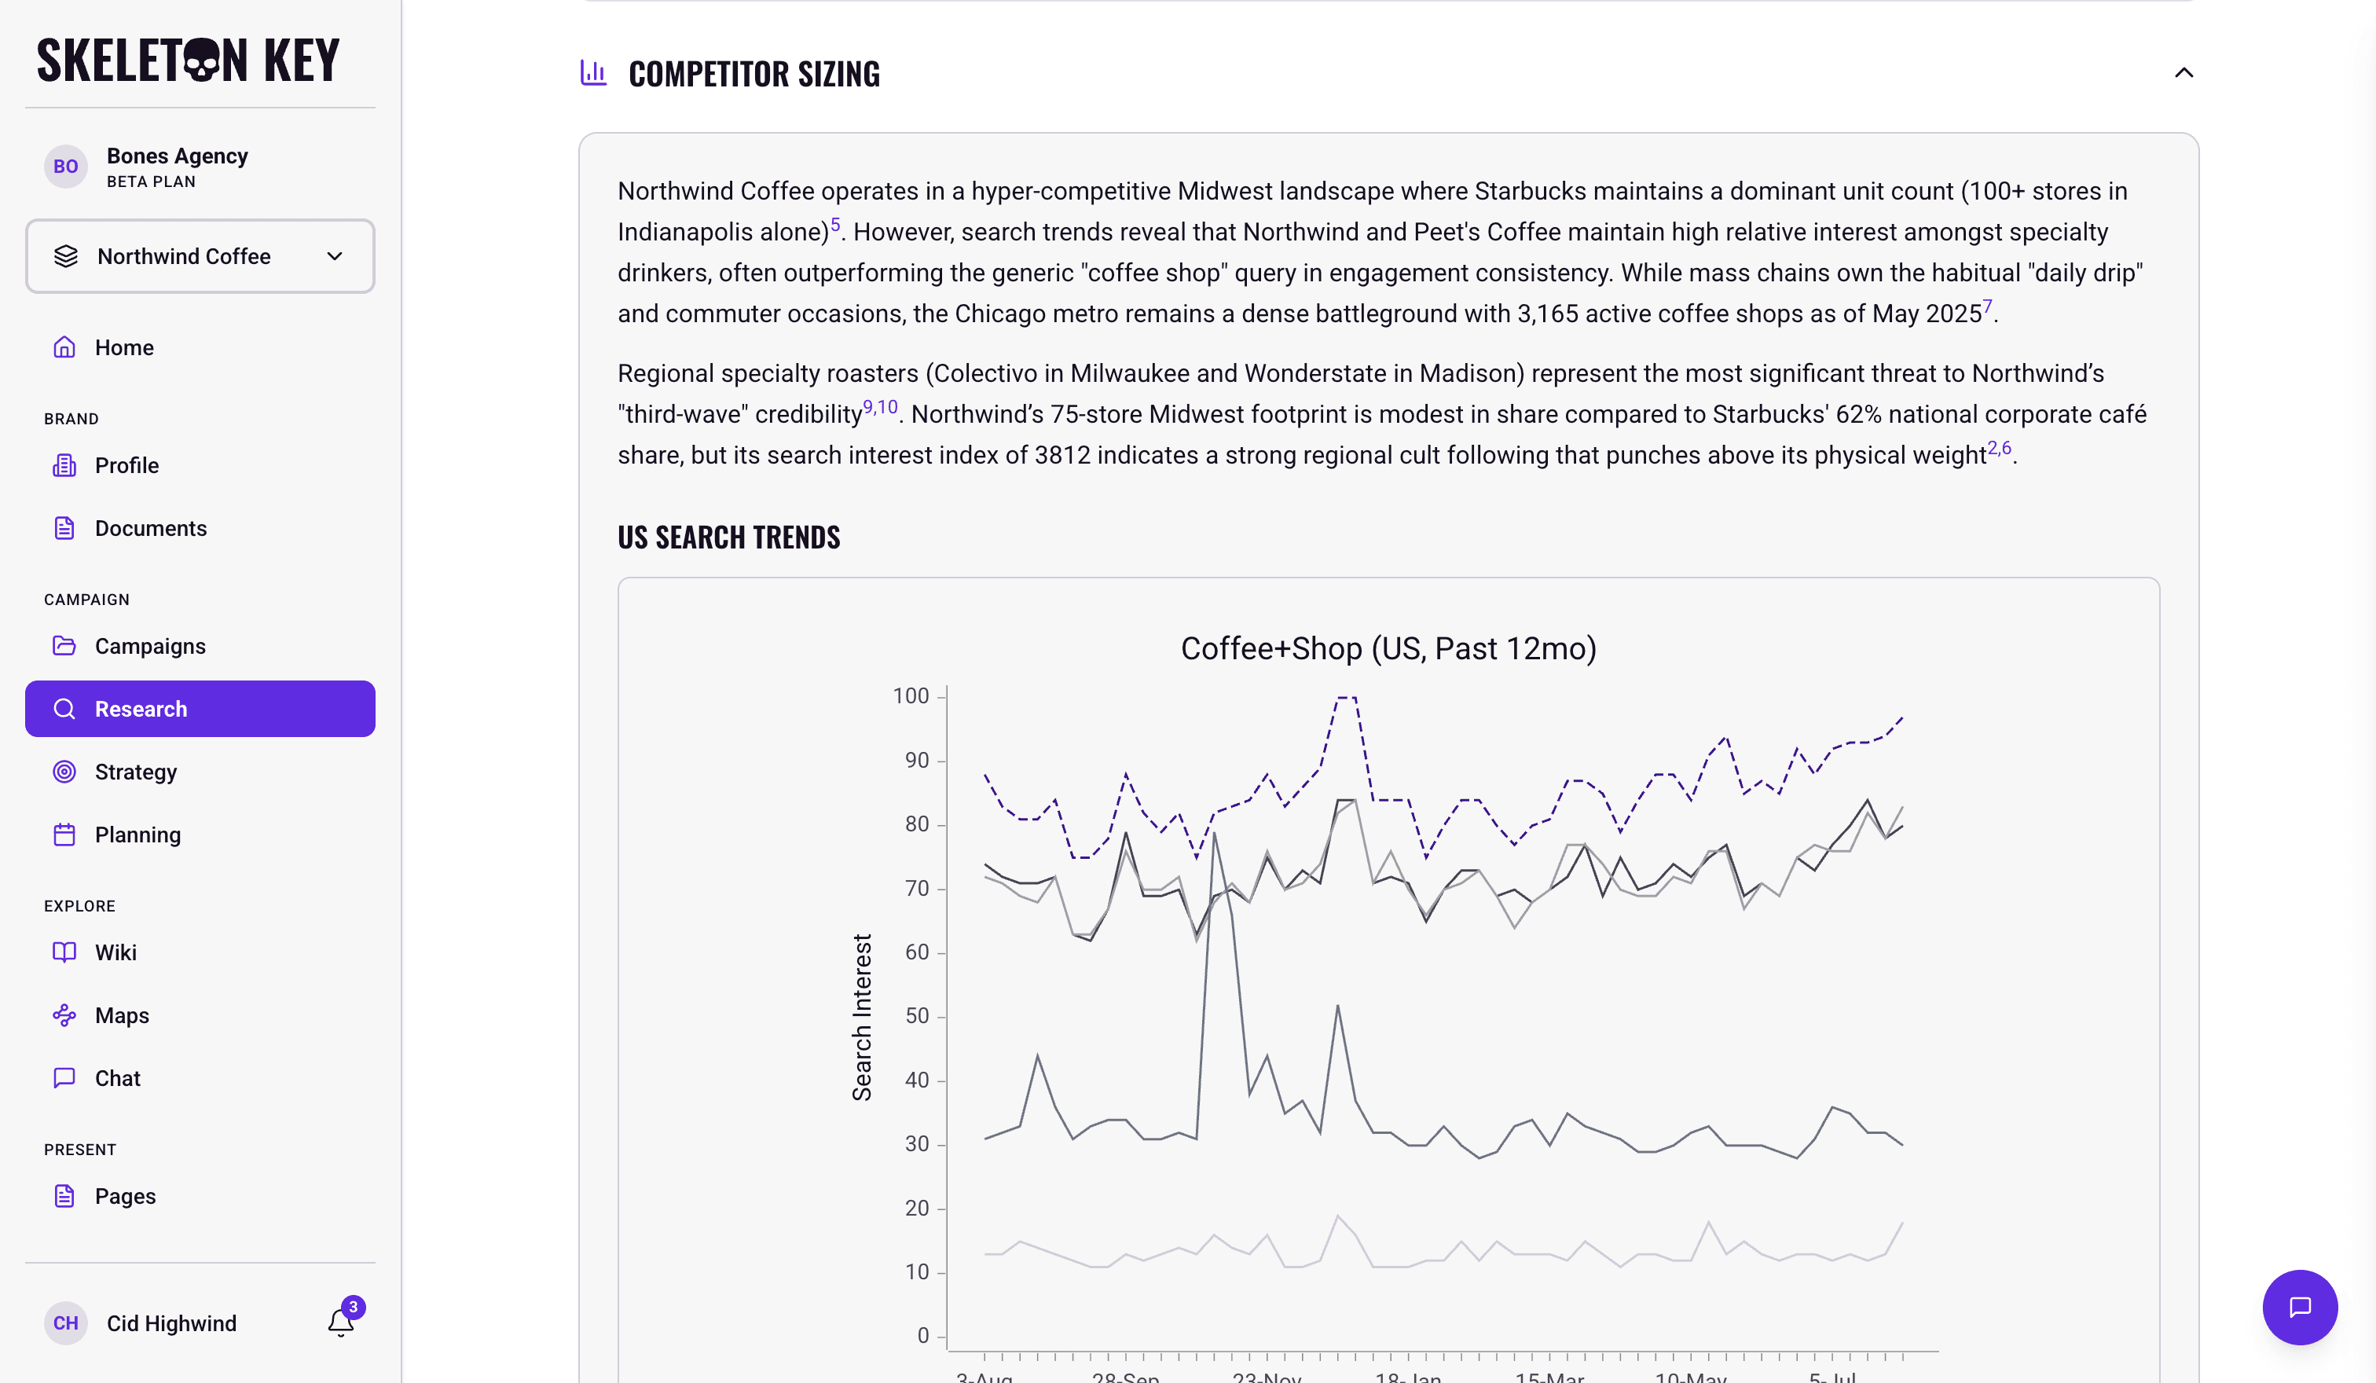Open the Planning section
This screenshot has width=2376, height=1383.
pos(200,835)
